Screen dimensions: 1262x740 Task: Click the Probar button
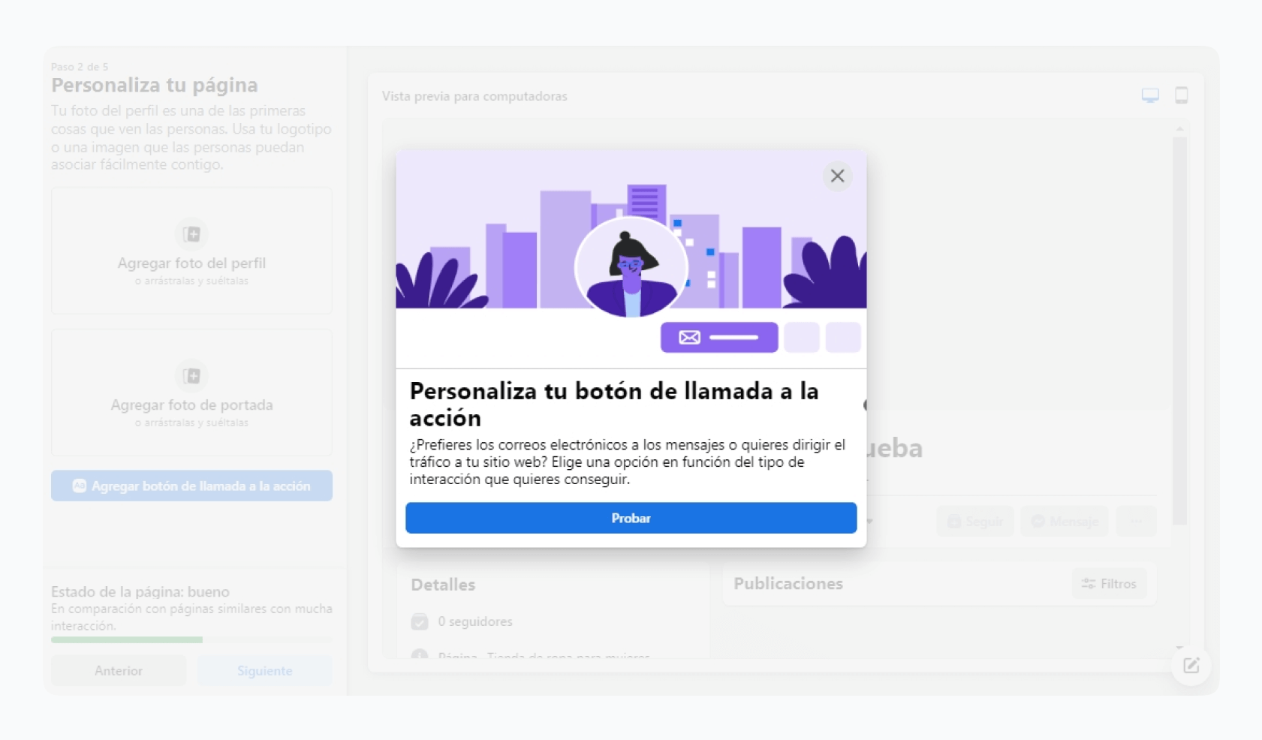point(631,518)
